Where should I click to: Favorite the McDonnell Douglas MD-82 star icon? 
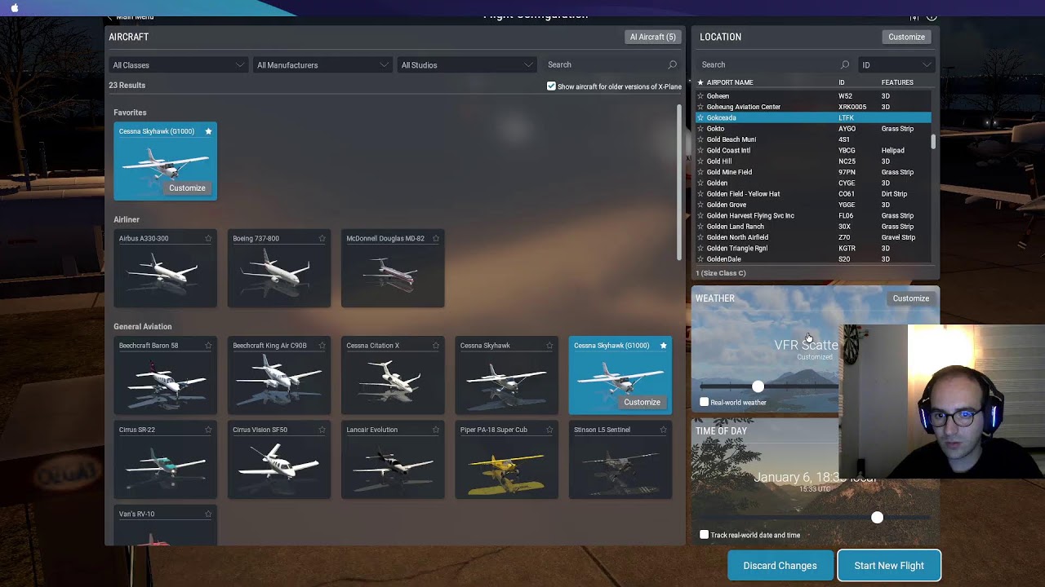coord(435,239)
